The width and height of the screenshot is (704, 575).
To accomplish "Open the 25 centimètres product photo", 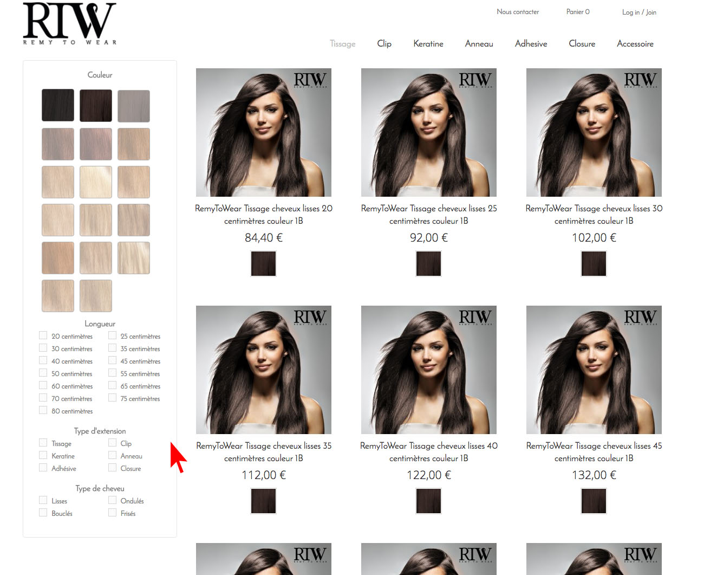I will pyautogui.click(x=429, y=132).
